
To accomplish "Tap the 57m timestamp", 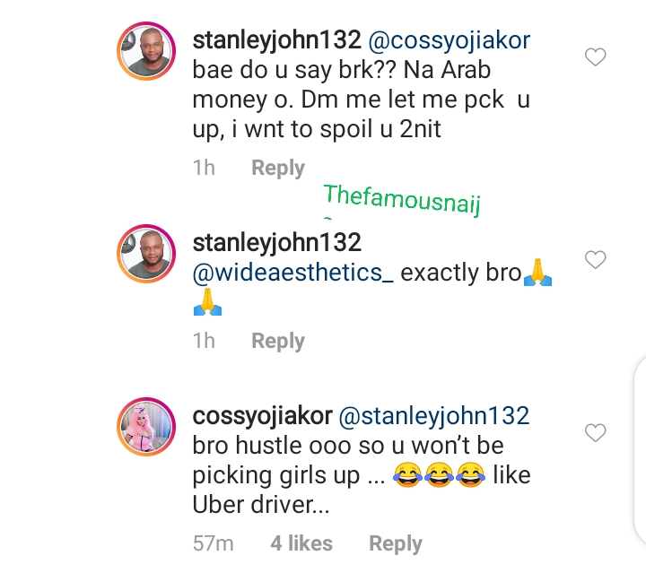I will pyautogui.click(x=214, y=543).
